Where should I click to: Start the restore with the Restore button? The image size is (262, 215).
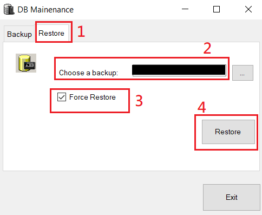pyautogui.click(x=228, y=132)
